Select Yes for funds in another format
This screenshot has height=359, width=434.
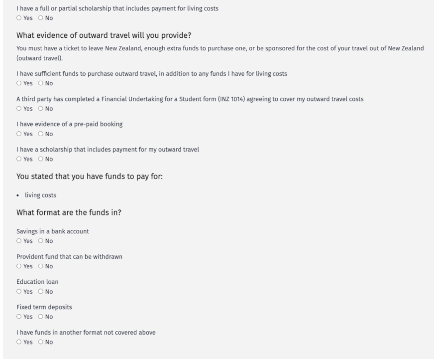pyautogui.click(x=19, y=342)
